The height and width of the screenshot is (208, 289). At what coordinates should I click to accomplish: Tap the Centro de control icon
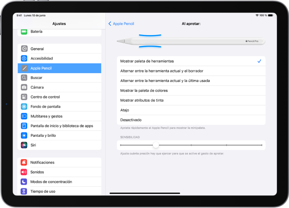coord(24,97)
